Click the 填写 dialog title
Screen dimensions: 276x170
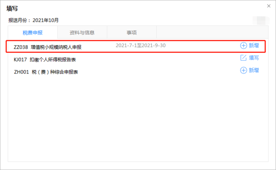click(x=12, y=8)
